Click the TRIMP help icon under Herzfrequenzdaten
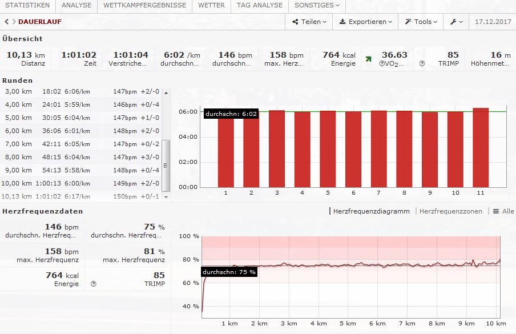 point(94,283)
